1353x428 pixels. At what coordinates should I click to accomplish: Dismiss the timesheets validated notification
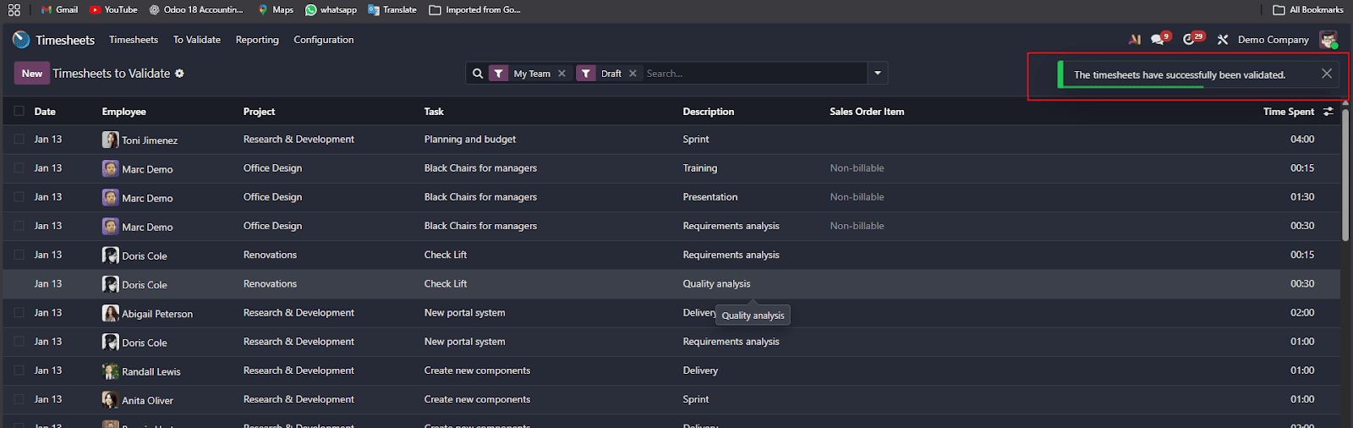click(x=1327, y=74)
